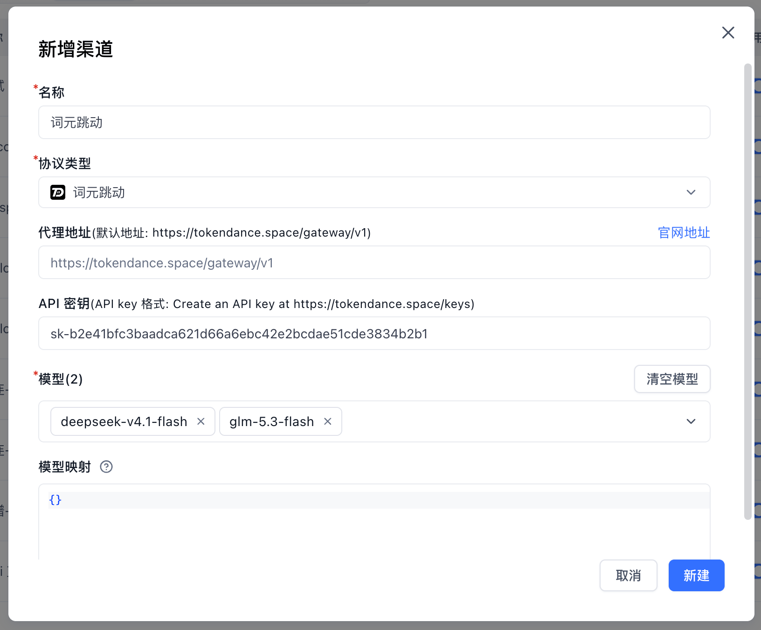Expand the 协议类型 dropdown chevron
This screenshot has width=761, height=630.
pos(691,192)
